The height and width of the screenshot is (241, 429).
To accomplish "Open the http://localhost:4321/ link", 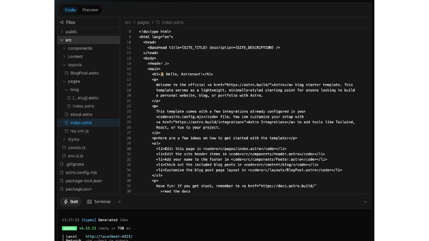I will tap(109, 236).
